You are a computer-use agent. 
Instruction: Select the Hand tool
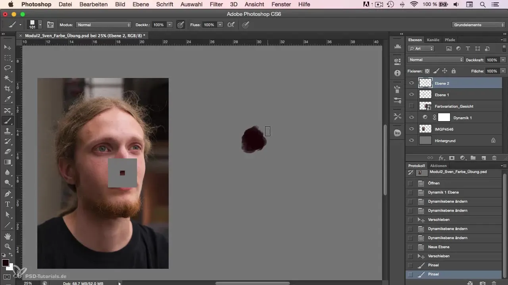pyautogui.click(x=8, y=236)
